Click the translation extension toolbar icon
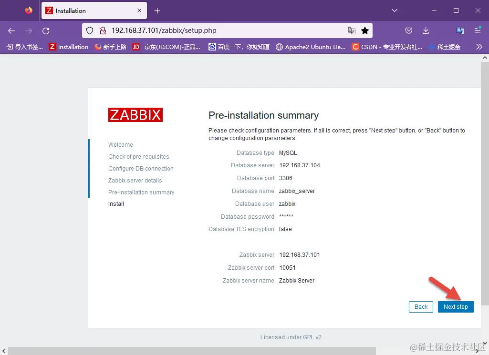Viewport: 489px width, 355px height. click(460, 30)
